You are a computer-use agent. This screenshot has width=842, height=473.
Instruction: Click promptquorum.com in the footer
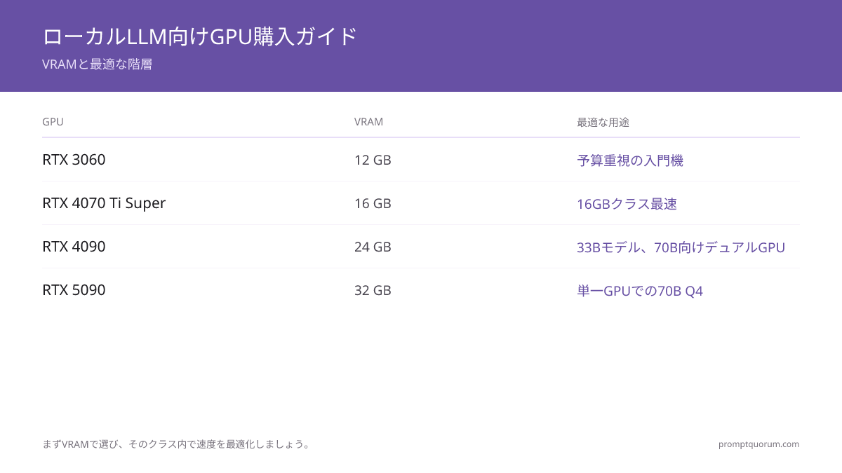point(759,444)
